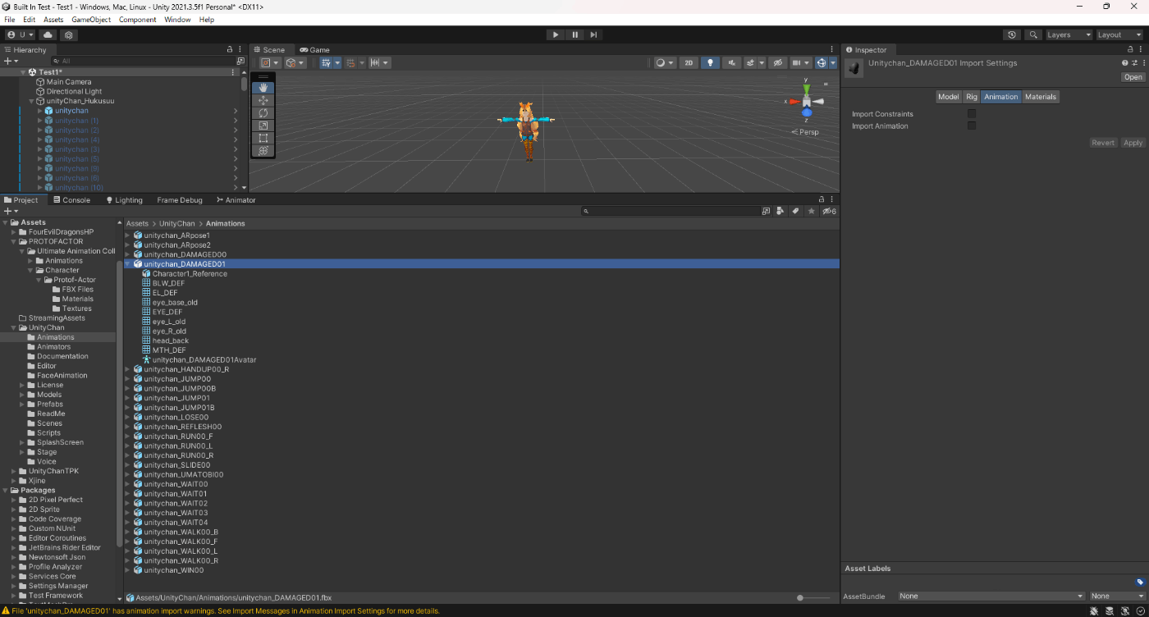This screenshot has height=617, width=1149.
Task: Select the Rect tool in Scene overlay
Action: [263, 139]
